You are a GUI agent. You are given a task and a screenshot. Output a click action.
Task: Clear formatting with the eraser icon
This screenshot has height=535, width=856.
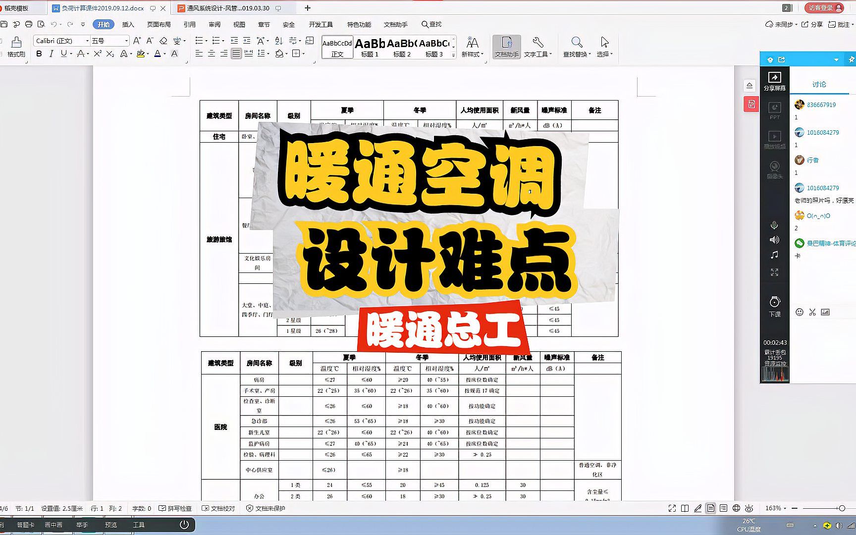coord(163,41)
